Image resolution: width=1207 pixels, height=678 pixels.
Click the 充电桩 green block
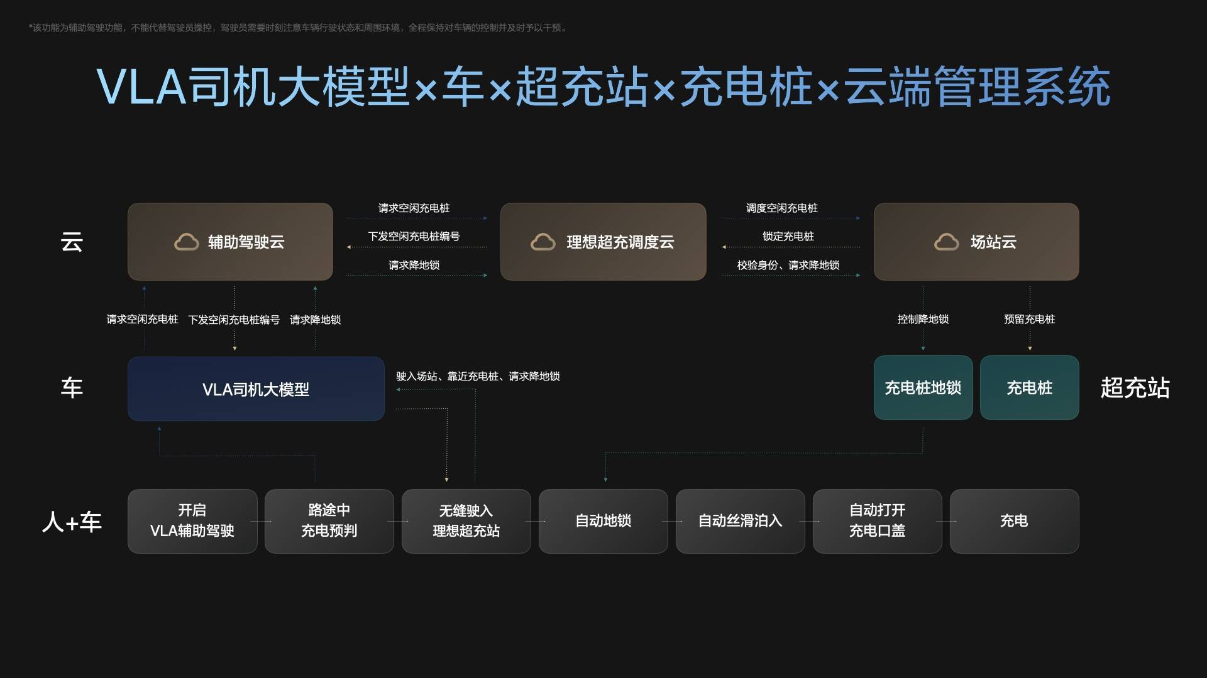click(x=1029, y=387)
